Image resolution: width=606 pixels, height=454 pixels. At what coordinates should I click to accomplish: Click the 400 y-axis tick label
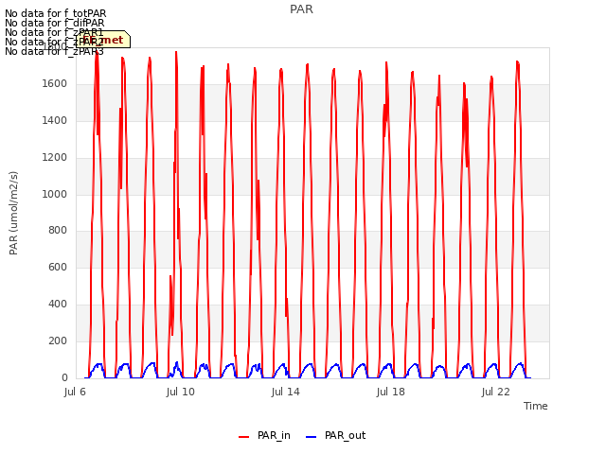58,305
